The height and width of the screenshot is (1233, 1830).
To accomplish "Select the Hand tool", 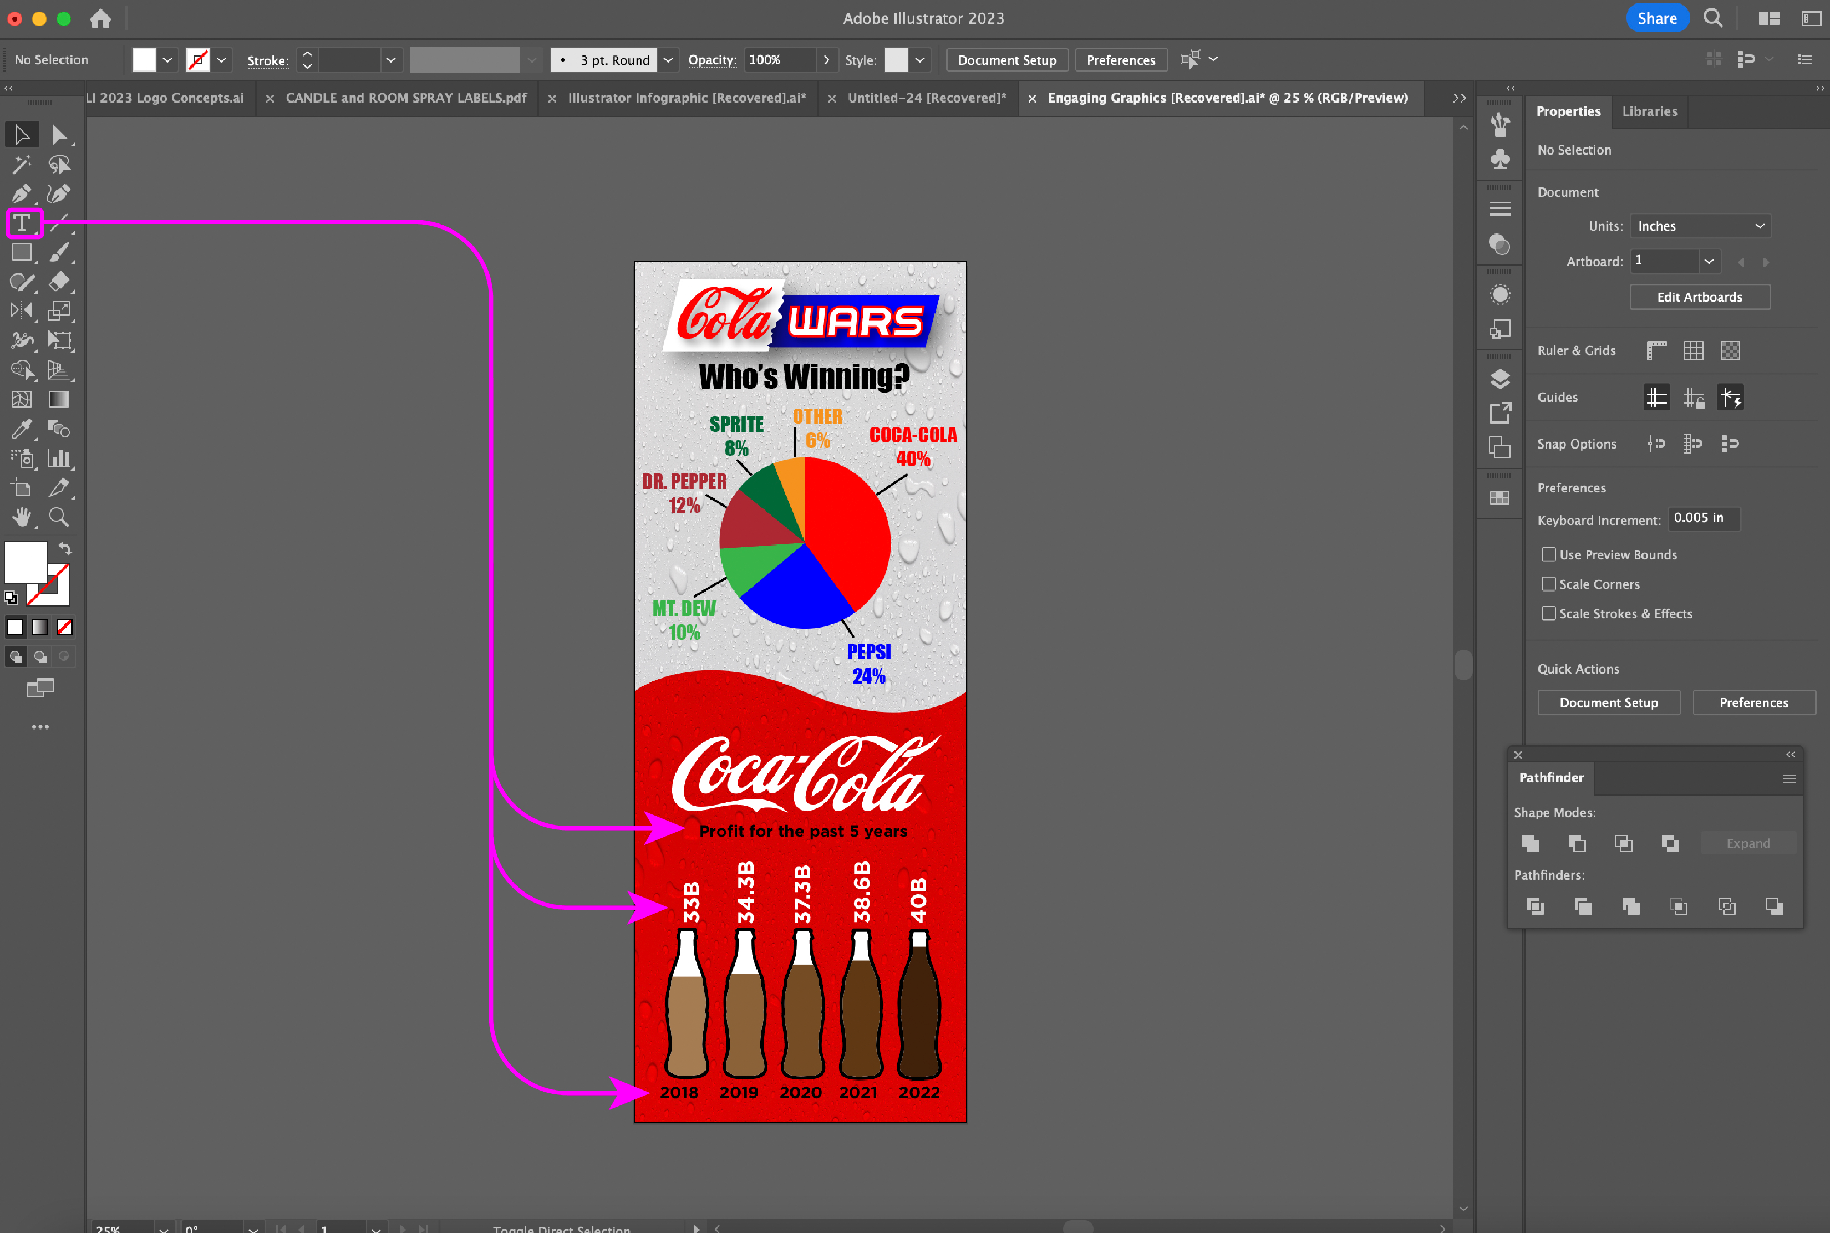I will coord(21,517).
